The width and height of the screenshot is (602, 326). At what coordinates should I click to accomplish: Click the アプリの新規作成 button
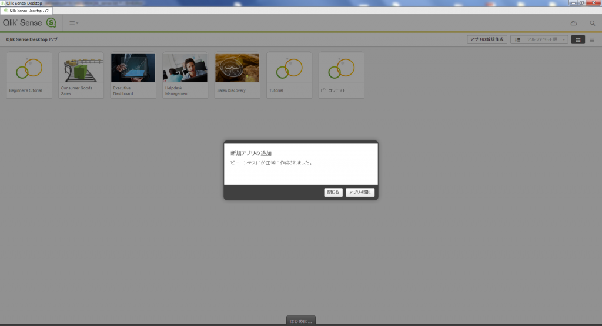tap(487, 39)
